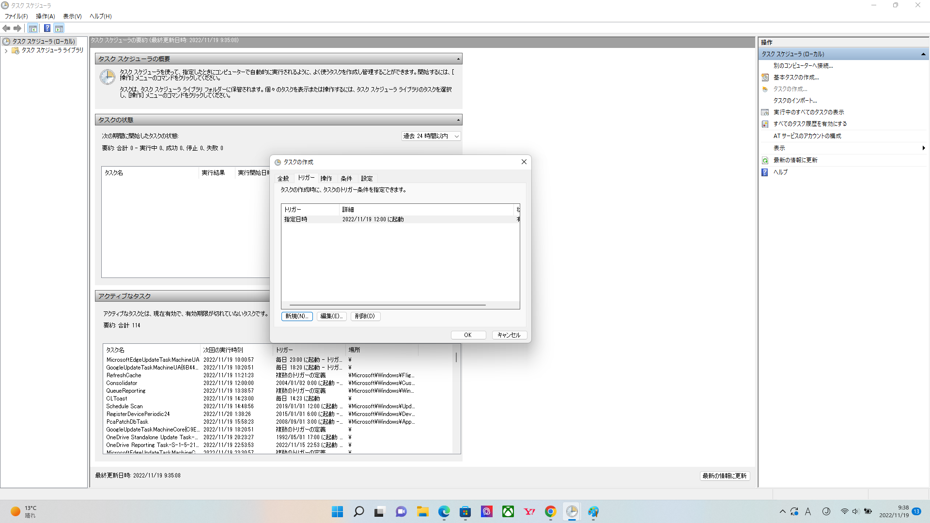Viewport: 930px width, 523px height.
Task: Expand the 表示 submenu arrow in Actions pane
Action: [x=923, y=148]
